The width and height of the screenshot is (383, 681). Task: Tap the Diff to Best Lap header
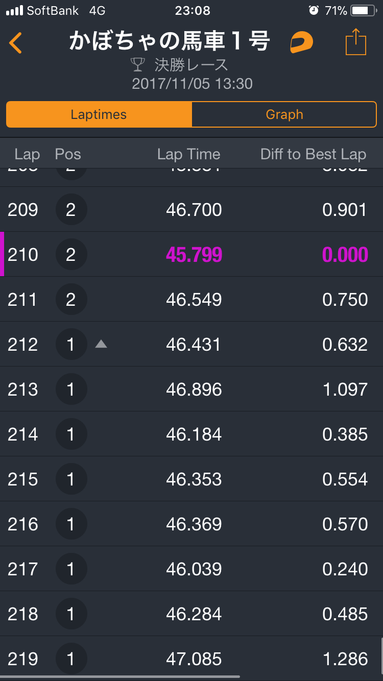pyautogui.click(x=313, y=154)
